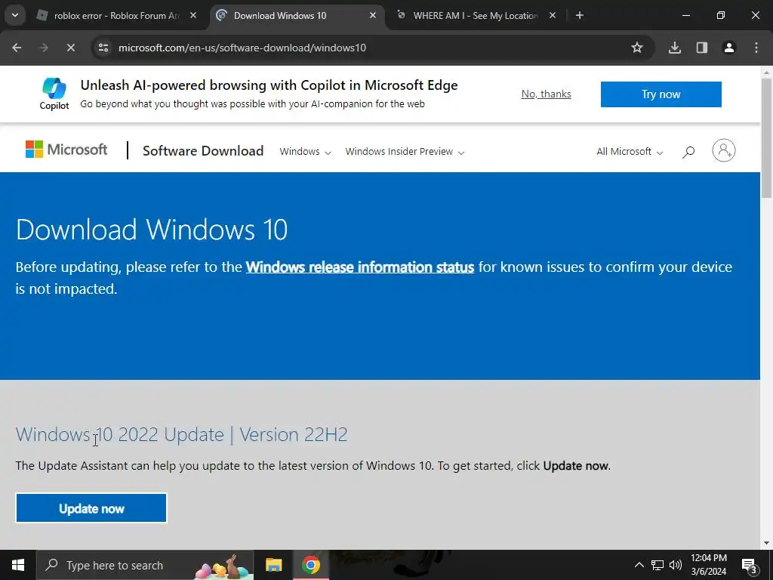Image resolution: width=773 pixels, height=580 pixels.
Task: Close the Download Windows 10 tab
Action: (x=373, y=15)
